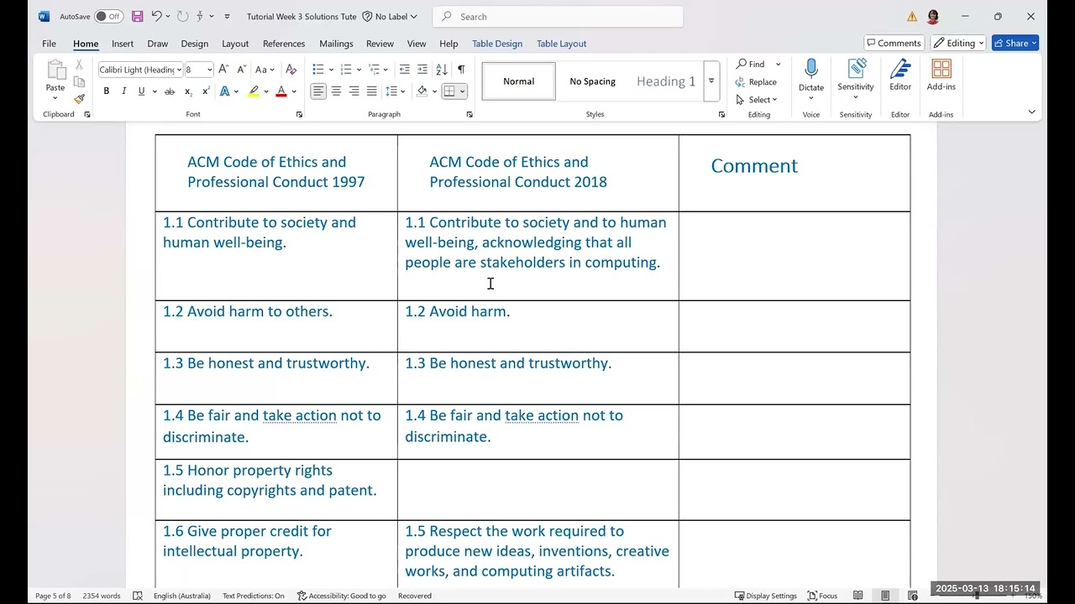Decrease font size with the smaller A icon
Image resolution: width=1075 pixels, height=604 pixels.
(x=241, y=70)
